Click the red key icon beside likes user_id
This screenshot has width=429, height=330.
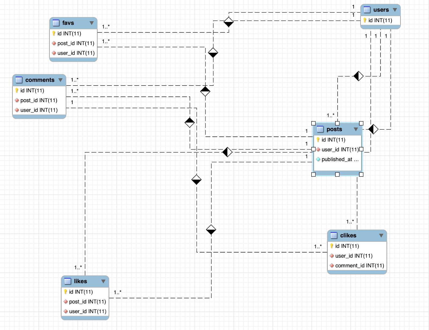coord(65,311)
